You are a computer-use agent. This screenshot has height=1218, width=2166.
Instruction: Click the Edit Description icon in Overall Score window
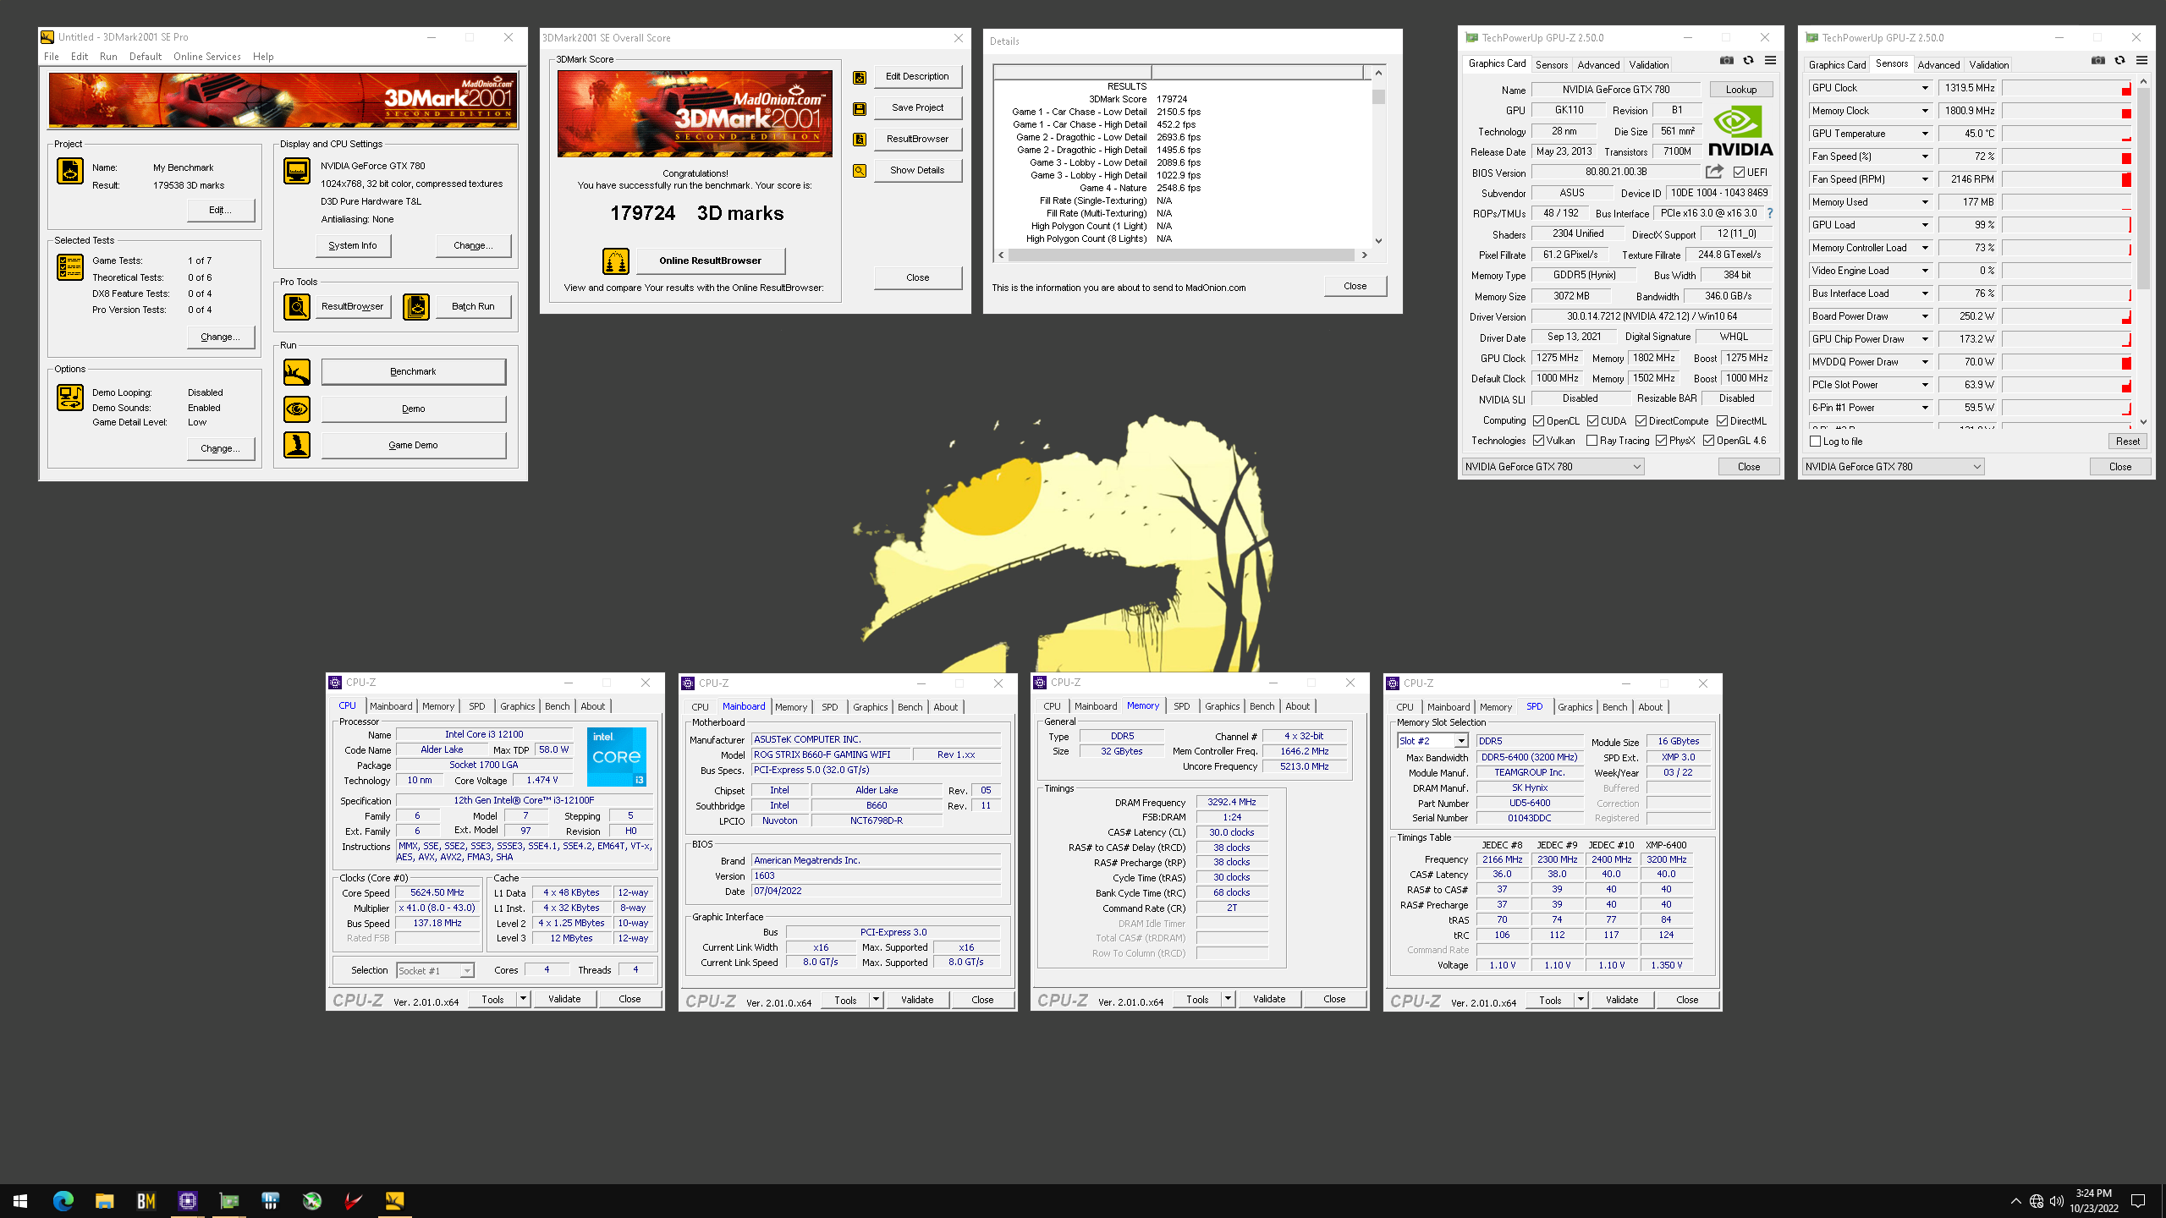pos(860,77)
